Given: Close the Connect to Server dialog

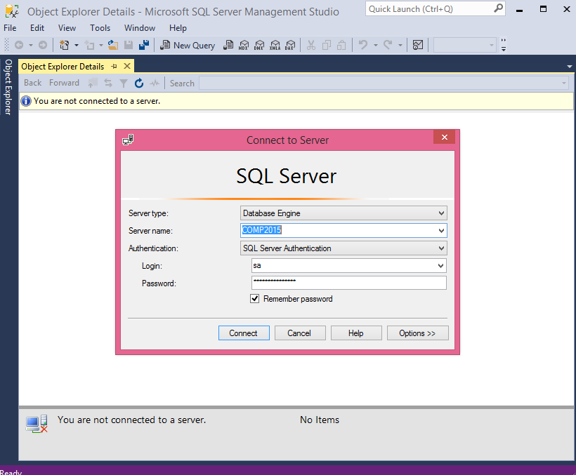Looking at the screenshot, I should (444, 138).
